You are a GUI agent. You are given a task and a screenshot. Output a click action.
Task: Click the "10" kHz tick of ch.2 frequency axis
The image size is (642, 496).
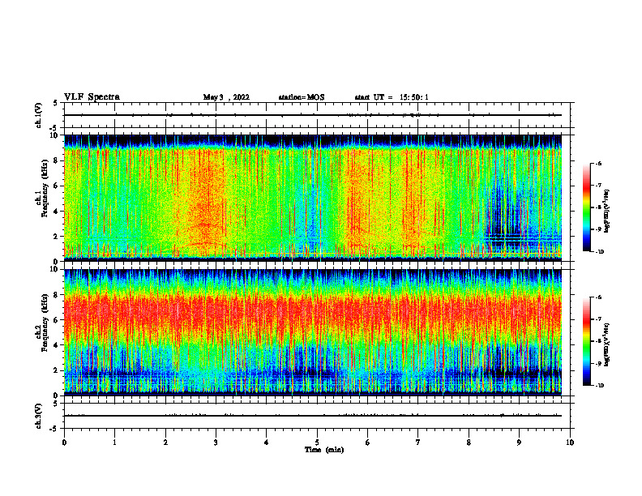pos(54,269)
